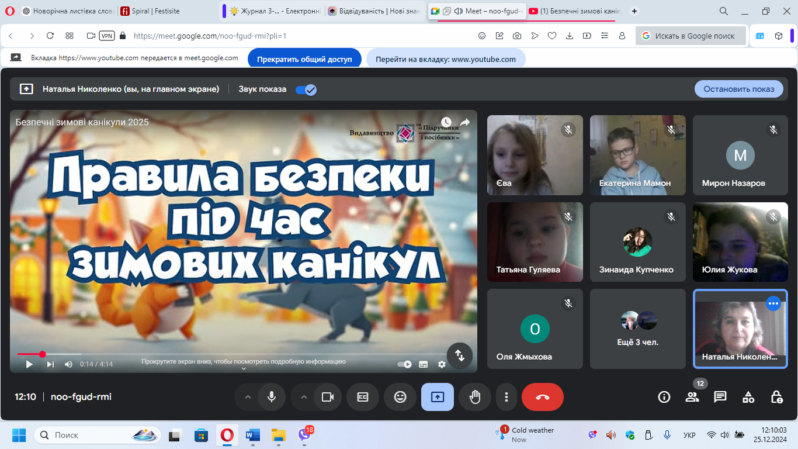Open host controls lock icon

pyautogui.click(x=776, y=397)
